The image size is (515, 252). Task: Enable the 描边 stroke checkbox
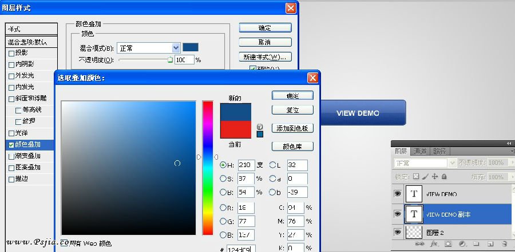coord(11,179)
